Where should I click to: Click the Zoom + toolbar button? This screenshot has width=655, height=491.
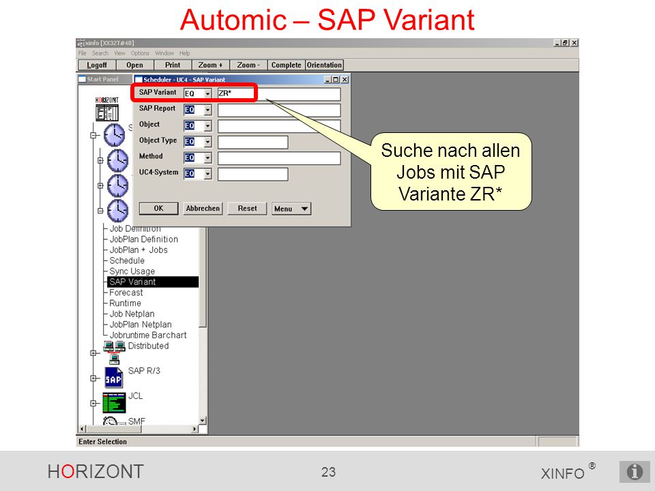click(211, 65)
